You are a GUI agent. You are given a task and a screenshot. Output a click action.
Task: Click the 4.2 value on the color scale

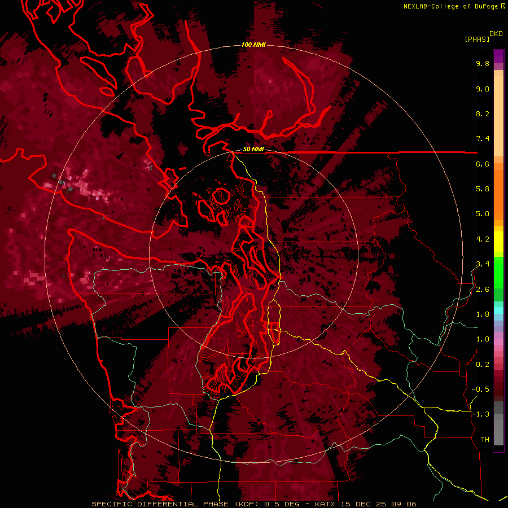click(x=483, y=239)
